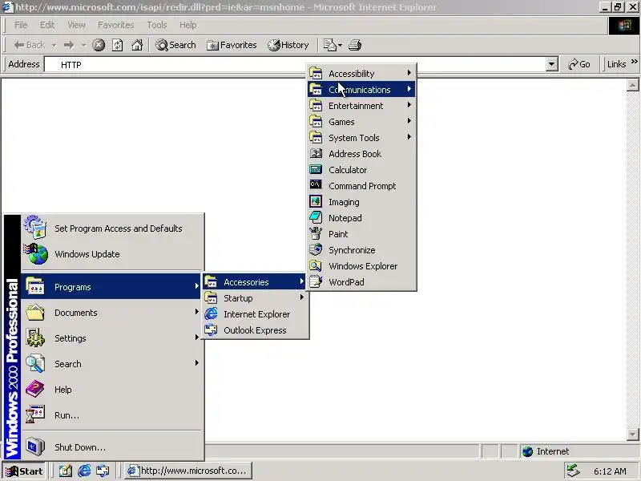Expand the Links chevron
This screenshot has height=481, width=641.
[634, 63]
